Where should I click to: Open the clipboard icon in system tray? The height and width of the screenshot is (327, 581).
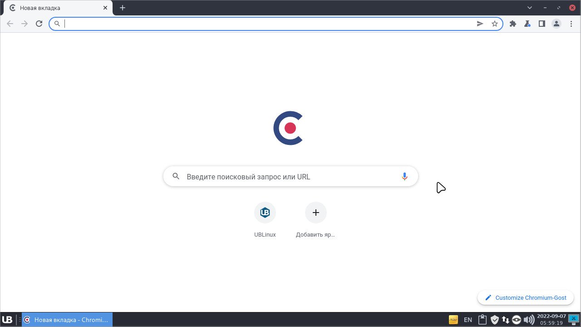click(482, 319)
